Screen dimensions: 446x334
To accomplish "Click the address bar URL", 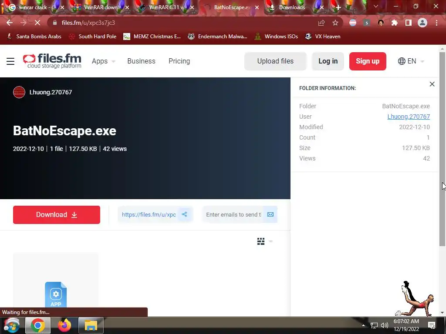I will pyautogui.click(x=88, y=23).
